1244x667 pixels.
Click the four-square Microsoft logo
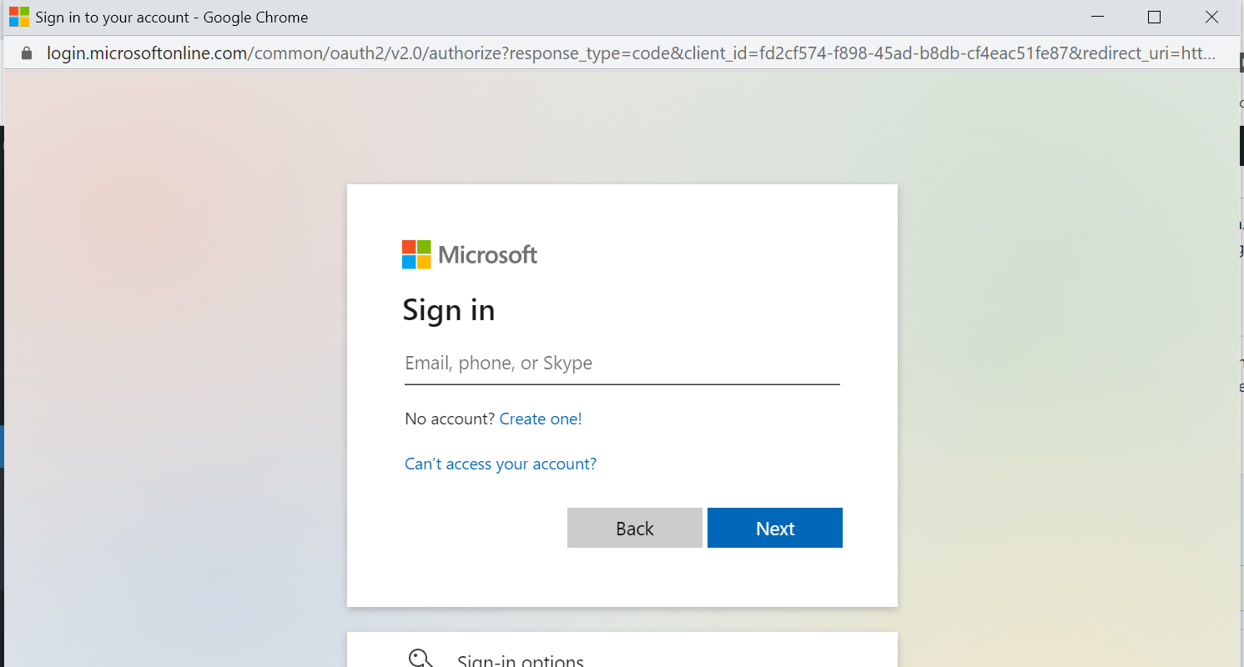point(416,254)
